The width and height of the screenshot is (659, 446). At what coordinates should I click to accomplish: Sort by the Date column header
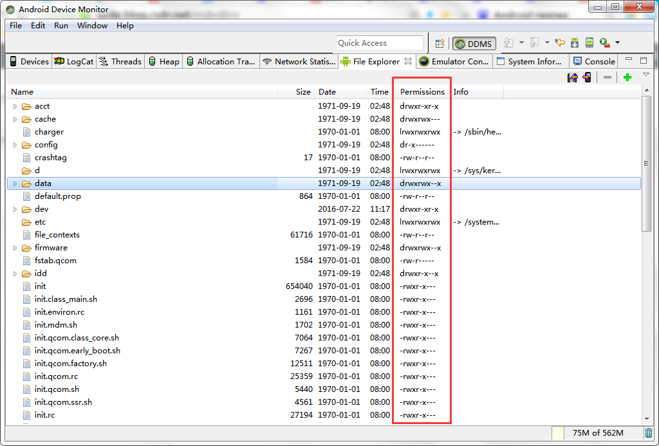pyautogui.click(x=340, y=91)
